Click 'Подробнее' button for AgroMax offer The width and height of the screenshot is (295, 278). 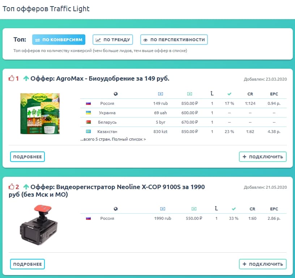point(27,157)
